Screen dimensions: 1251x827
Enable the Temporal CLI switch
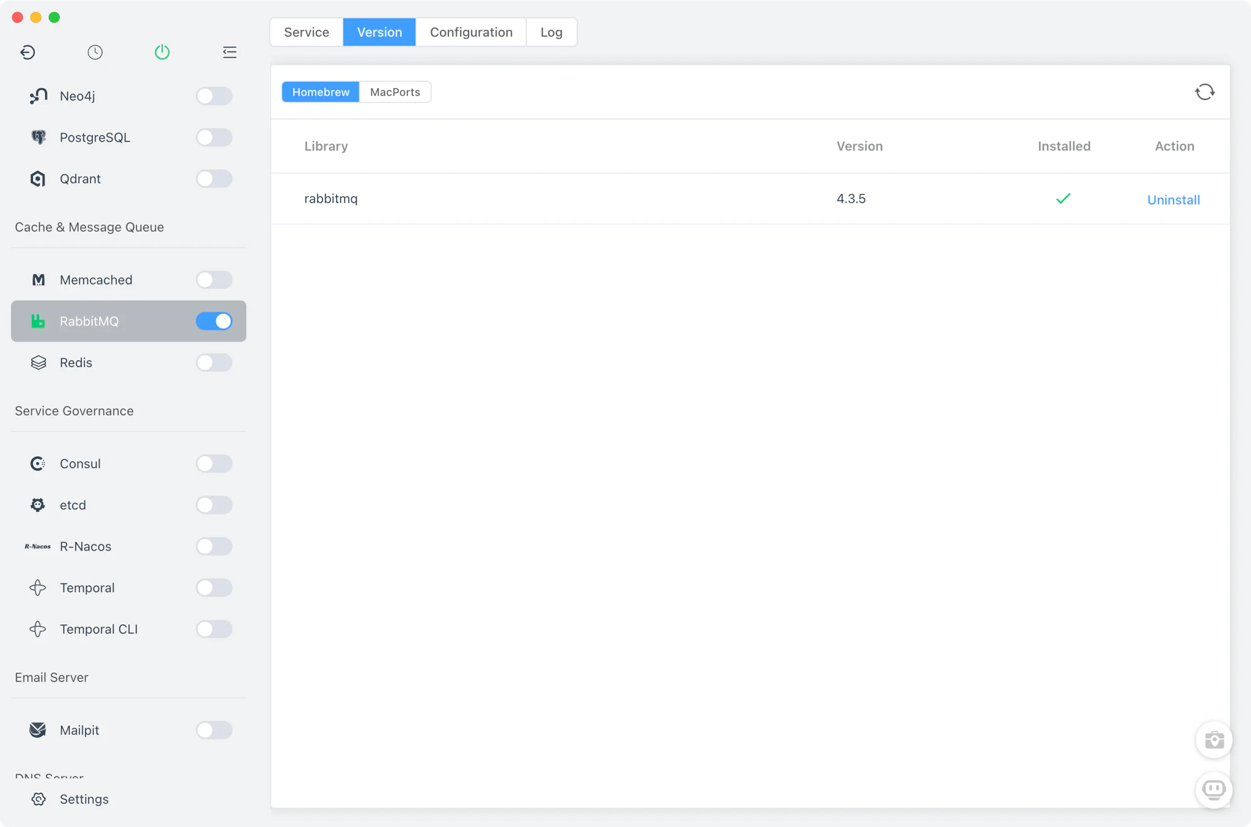[x=214, y=629]
